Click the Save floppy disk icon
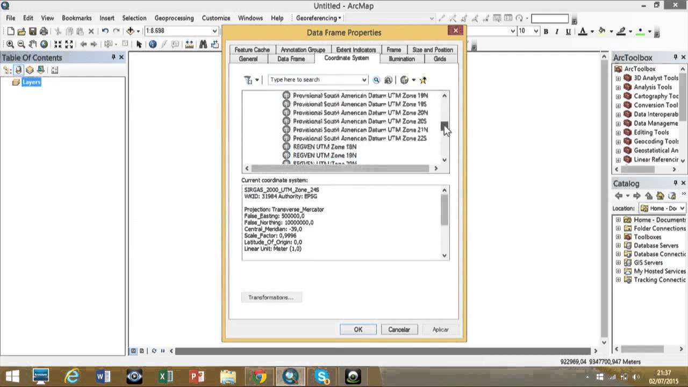Viewport: 688px width, 387px height. click(33, 32)
